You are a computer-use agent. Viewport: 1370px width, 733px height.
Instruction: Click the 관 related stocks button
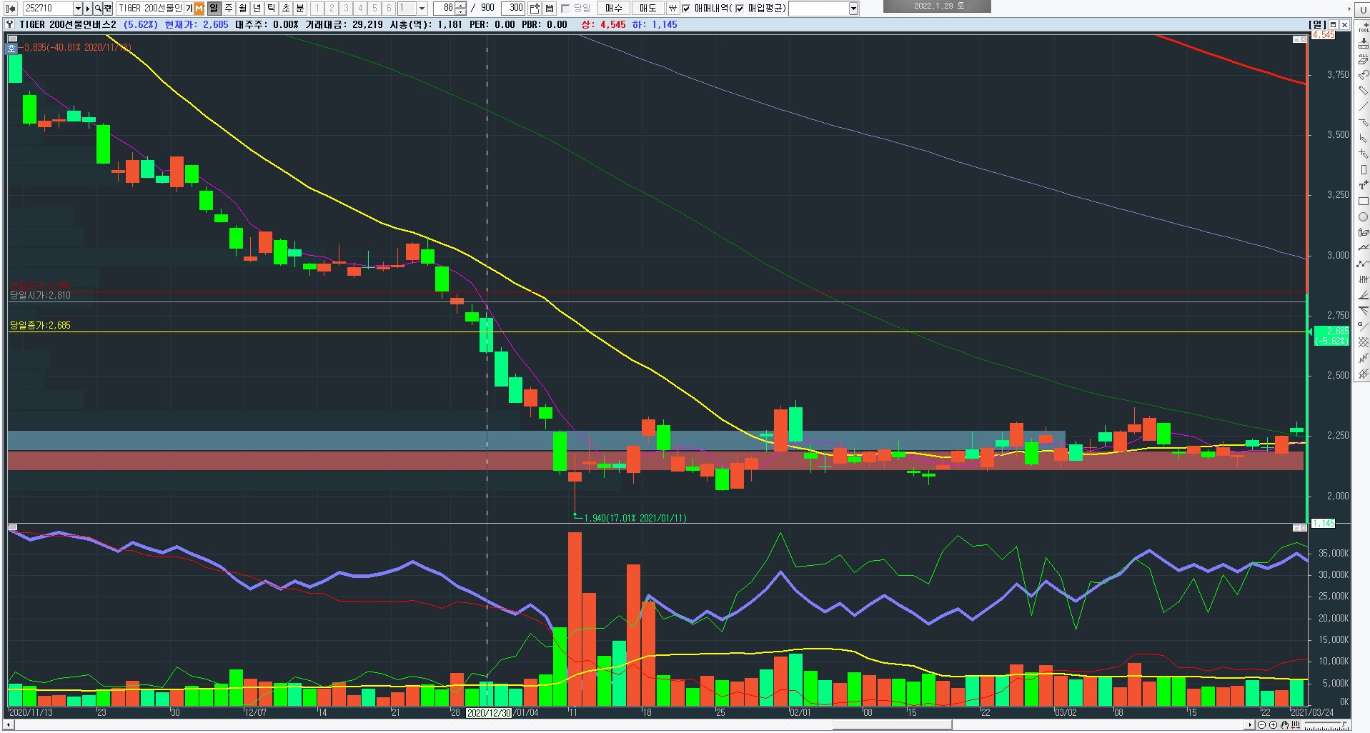pos(108,8)
